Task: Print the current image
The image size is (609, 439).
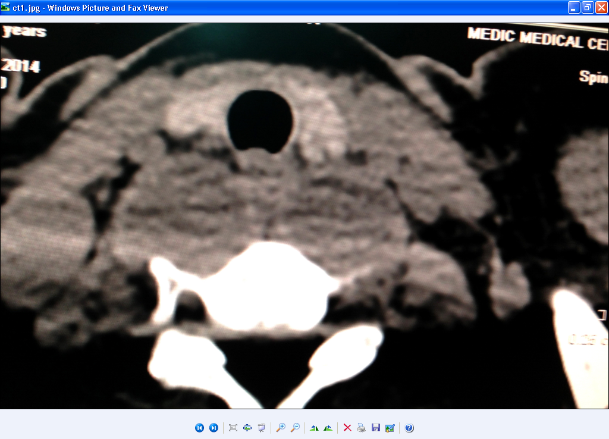Action: pos(362,427)
